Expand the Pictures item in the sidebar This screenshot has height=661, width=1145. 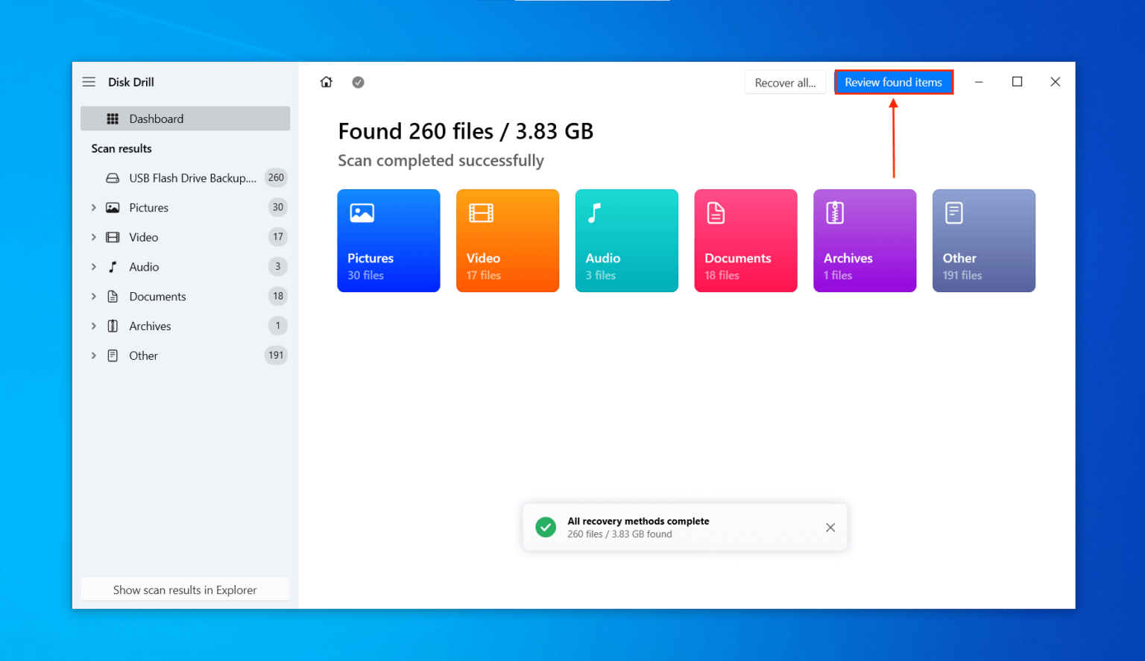[94, 207]
